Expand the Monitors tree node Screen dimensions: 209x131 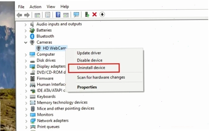click(26, 115)
